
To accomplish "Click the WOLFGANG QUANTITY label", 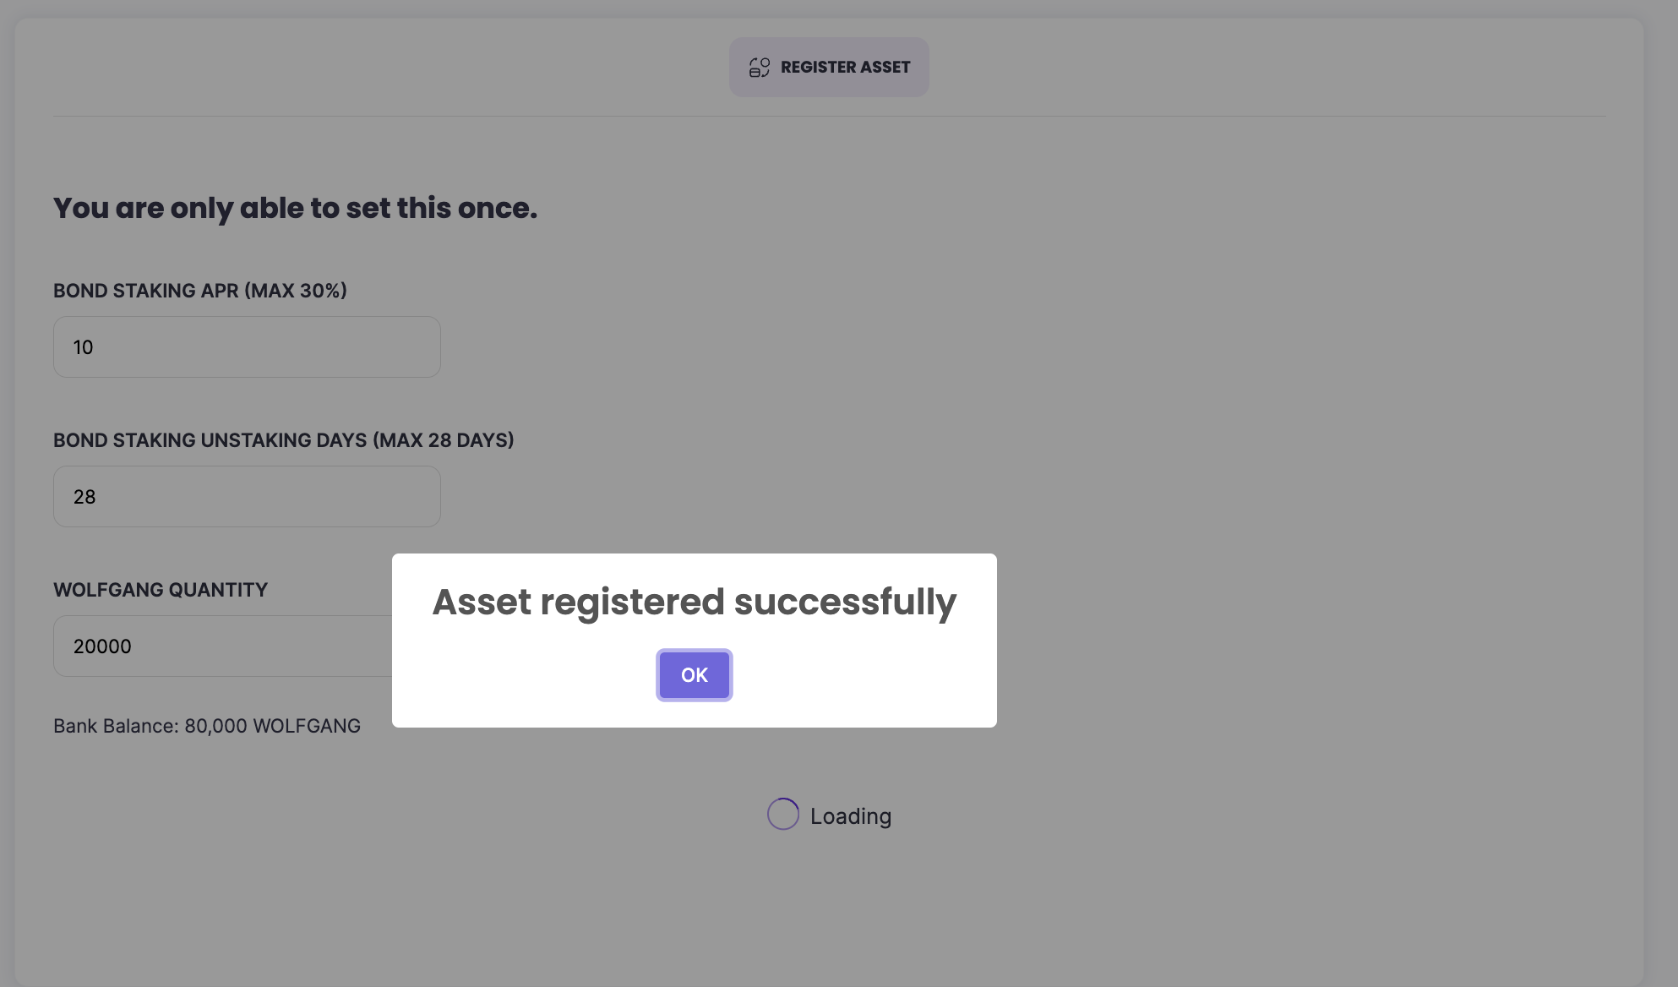I will coord(161,590).
